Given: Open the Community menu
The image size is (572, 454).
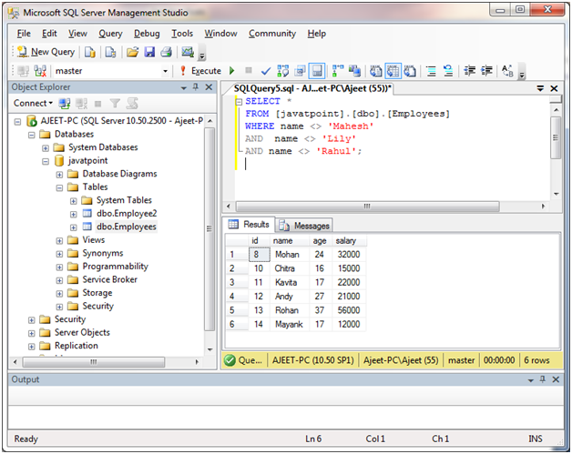Looking at the screenshot, I should coord(272,34).
